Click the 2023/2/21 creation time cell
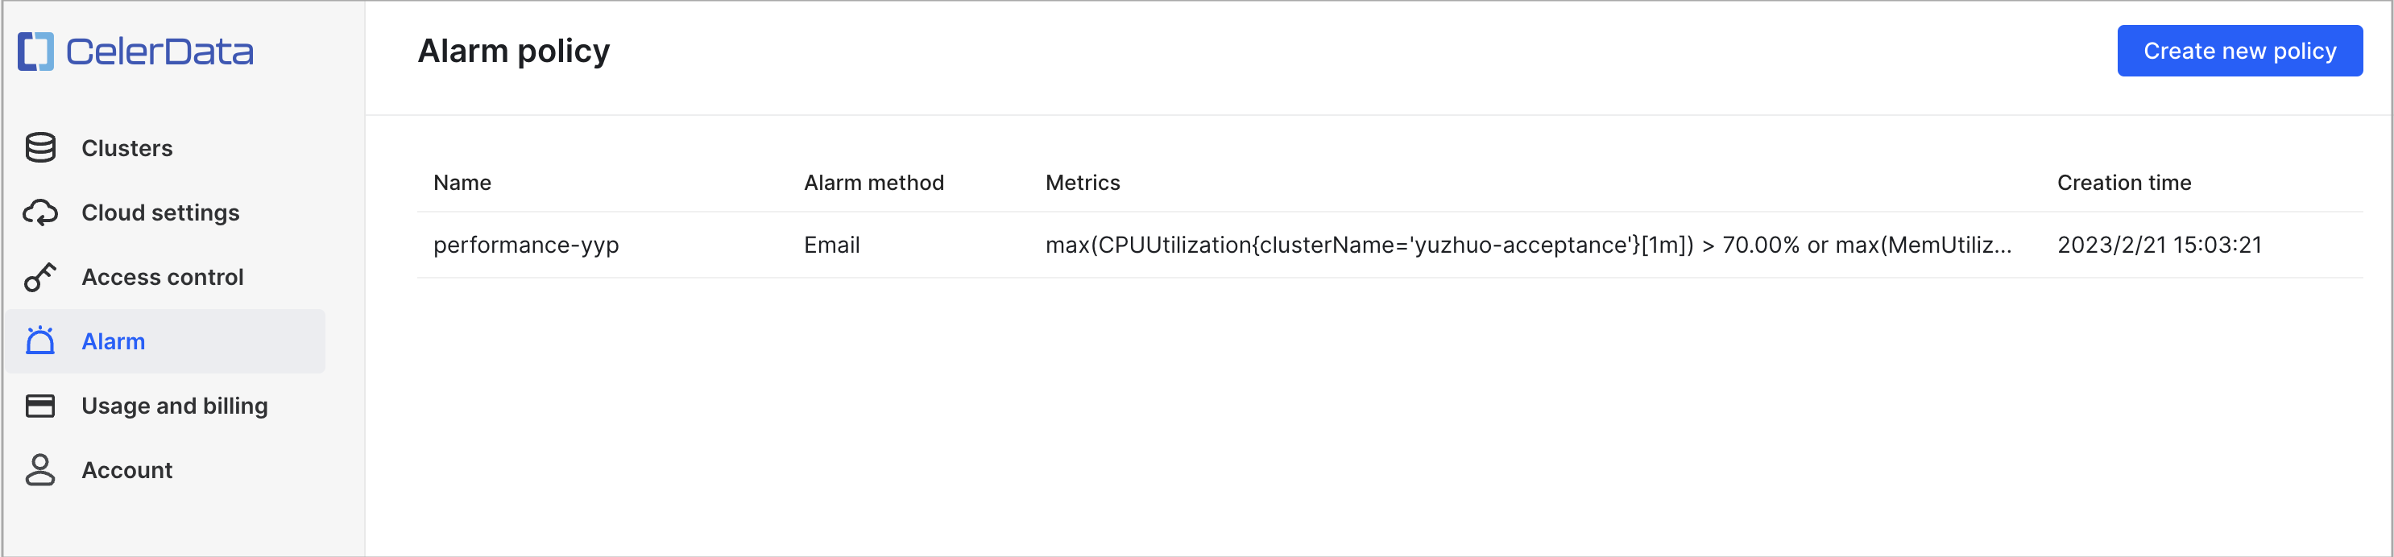This screenshot has height=557, width=2394. [2159, 245]
